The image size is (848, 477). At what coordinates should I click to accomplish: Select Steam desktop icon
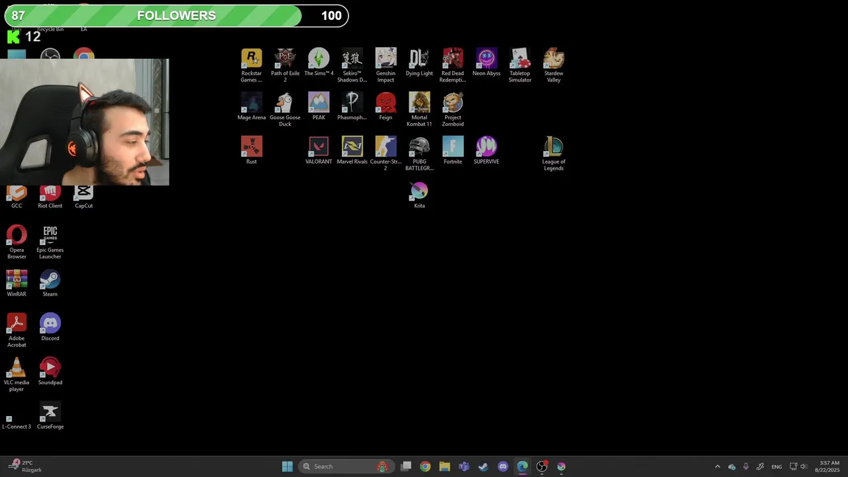click(50, 283)
